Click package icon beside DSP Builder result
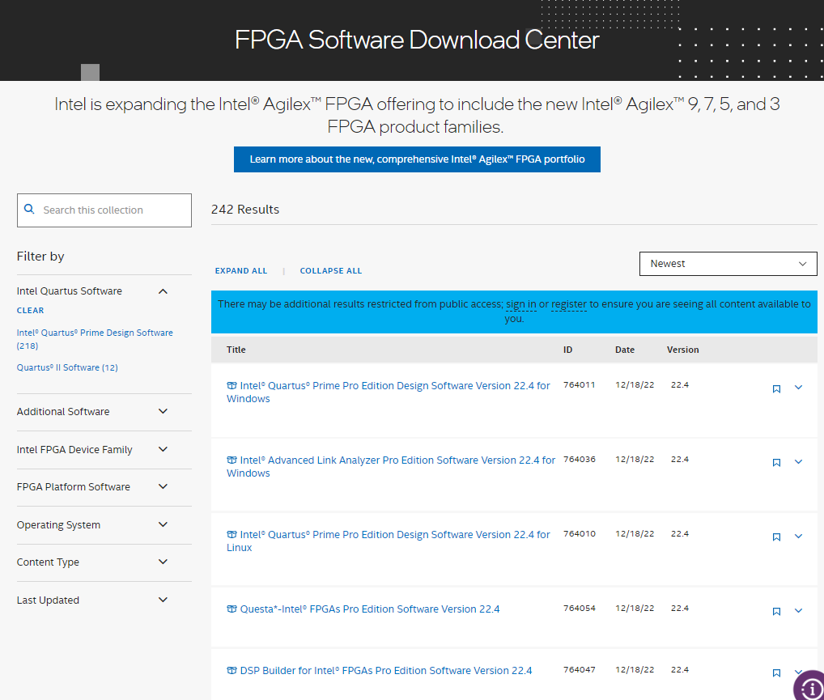Screen dimensions: 824x700 point(231,671)
